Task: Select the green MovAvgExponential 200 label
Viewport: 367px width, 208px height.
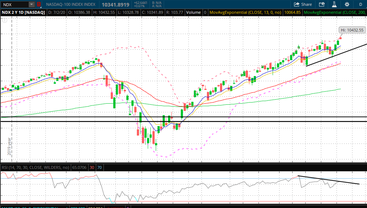Action: pyautogui.click(x=335, y=12)
